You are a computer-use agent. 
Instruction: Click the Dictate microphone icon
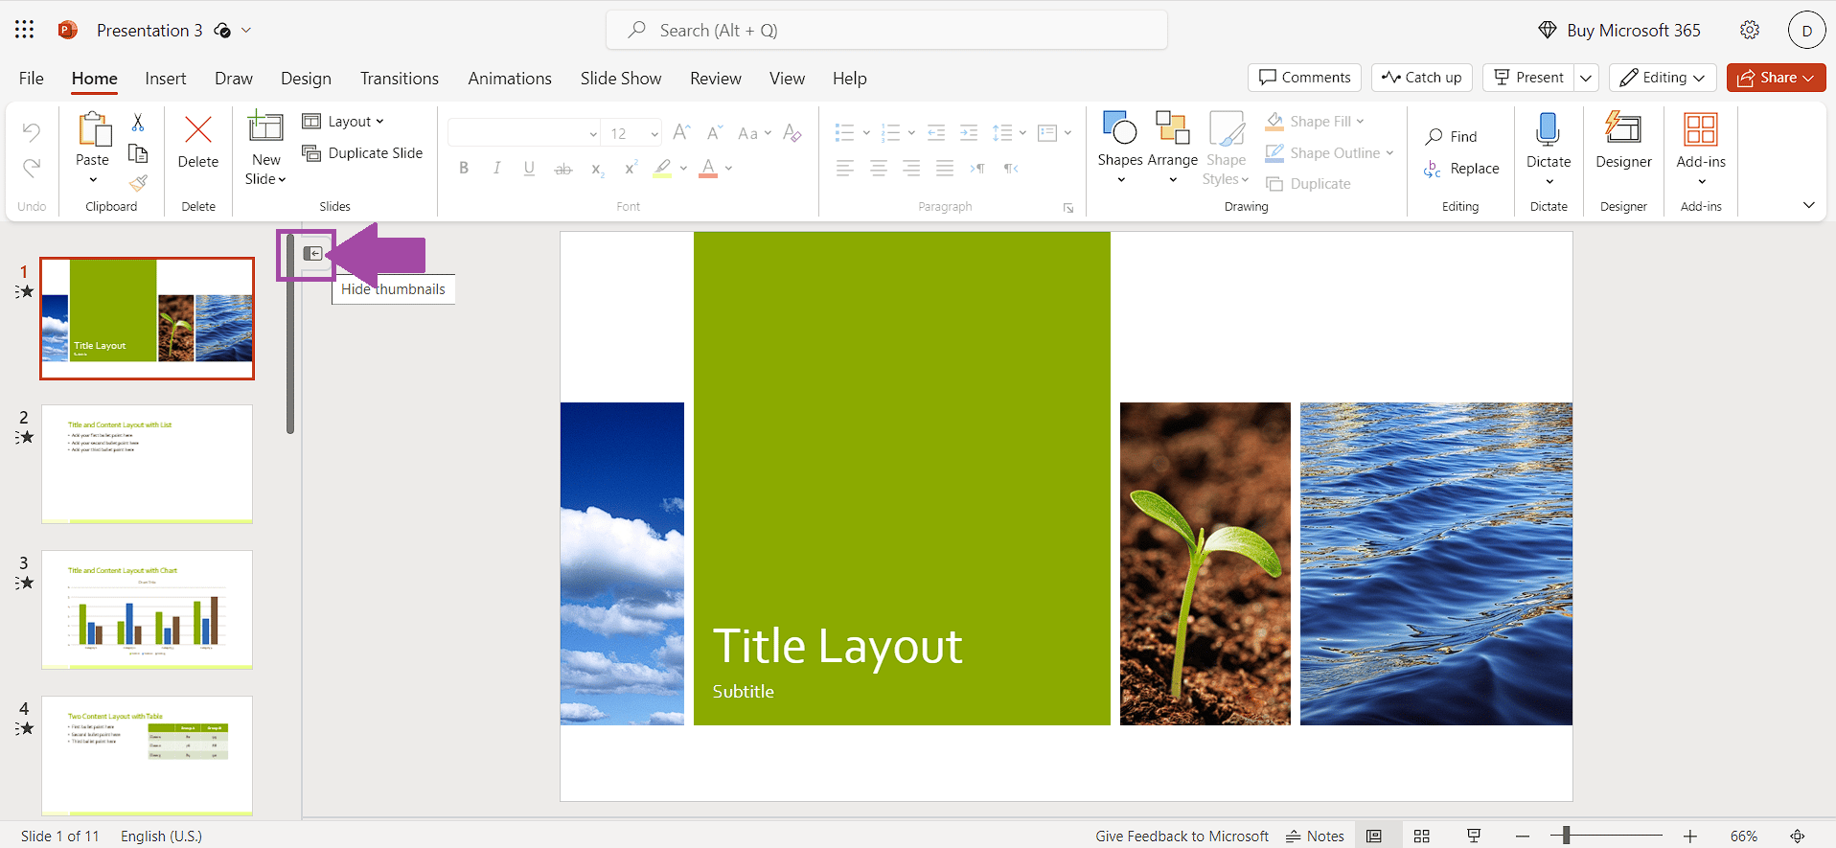coord(1549,129)
